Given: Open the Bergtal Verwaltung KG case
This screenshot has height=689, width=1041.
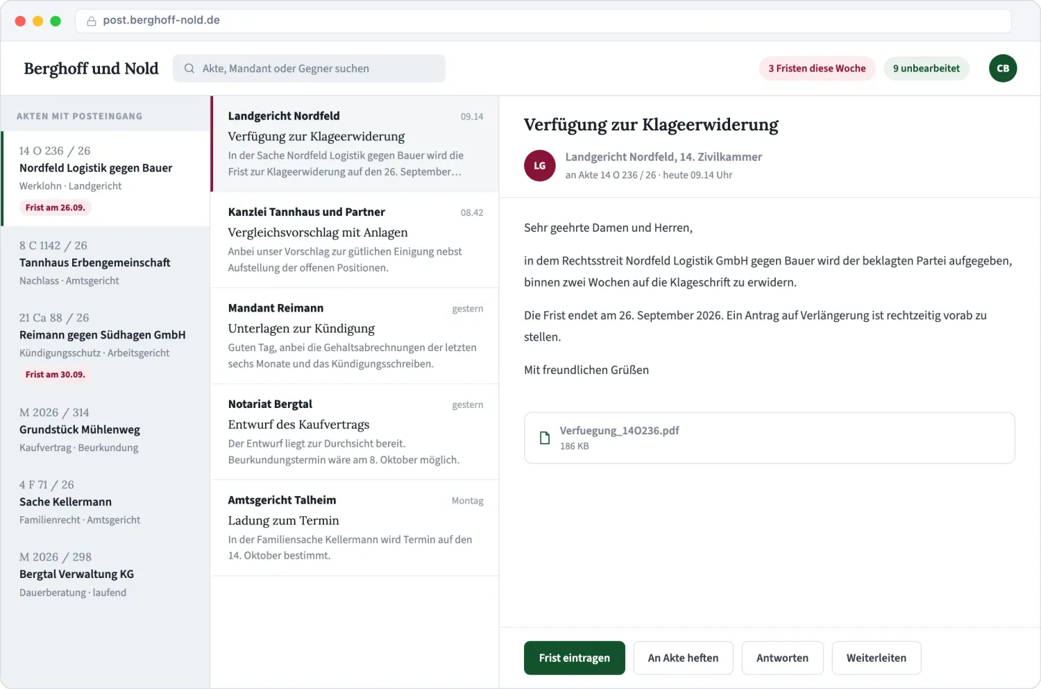Looking at the screenshot, I should [x=105, y=575].
